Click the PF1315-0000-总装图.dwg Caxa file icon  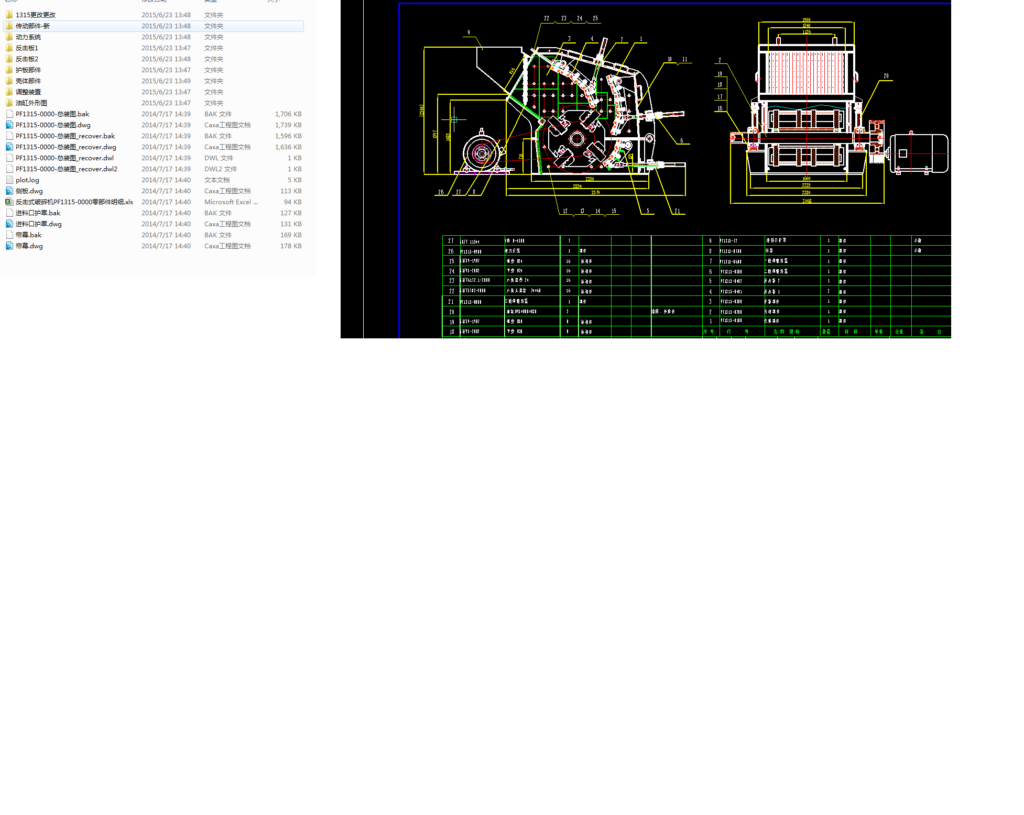click(9, 125)
